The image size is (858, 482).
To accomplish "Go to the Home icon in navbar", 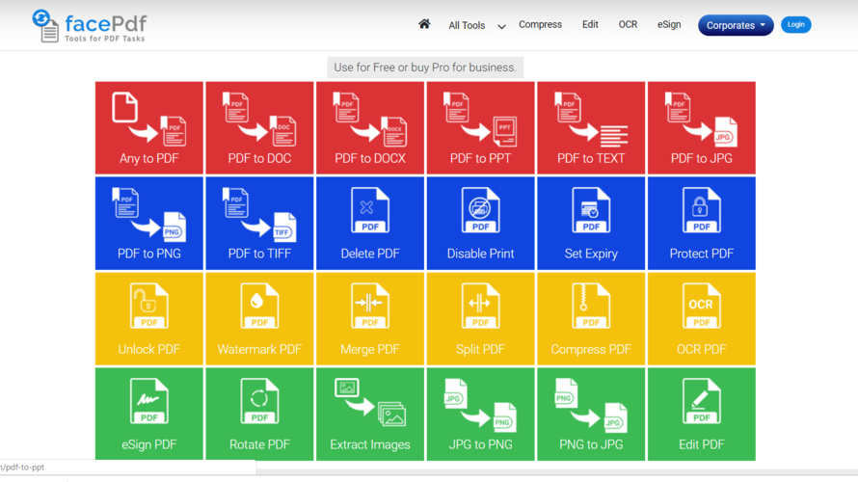I will [x=424, y=24].
